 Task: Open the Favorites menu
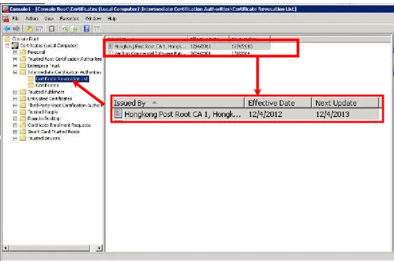pos(69,19)
